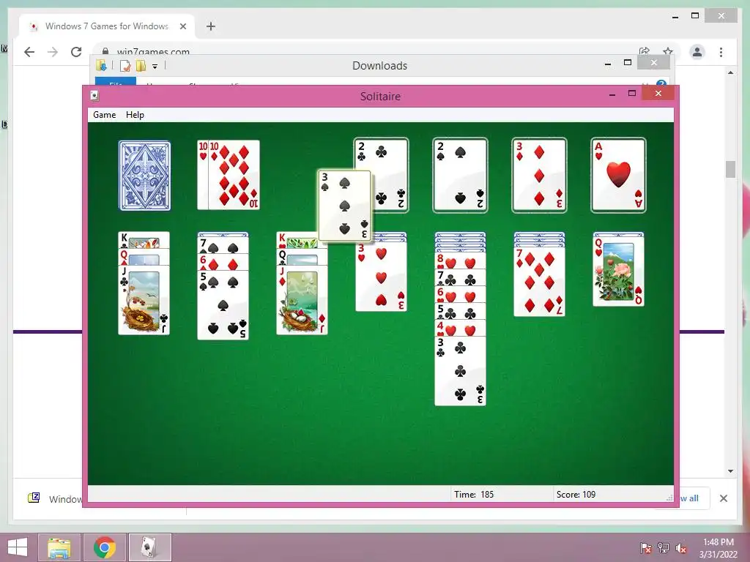This screenshot has width=750, height=562.
Task: Open File Explorer from the taskbar
Action: (59, 547)
